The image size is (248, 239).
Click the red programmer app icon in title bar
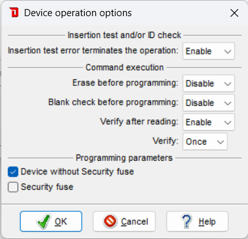pyautogui.click(x=14, y=13)
